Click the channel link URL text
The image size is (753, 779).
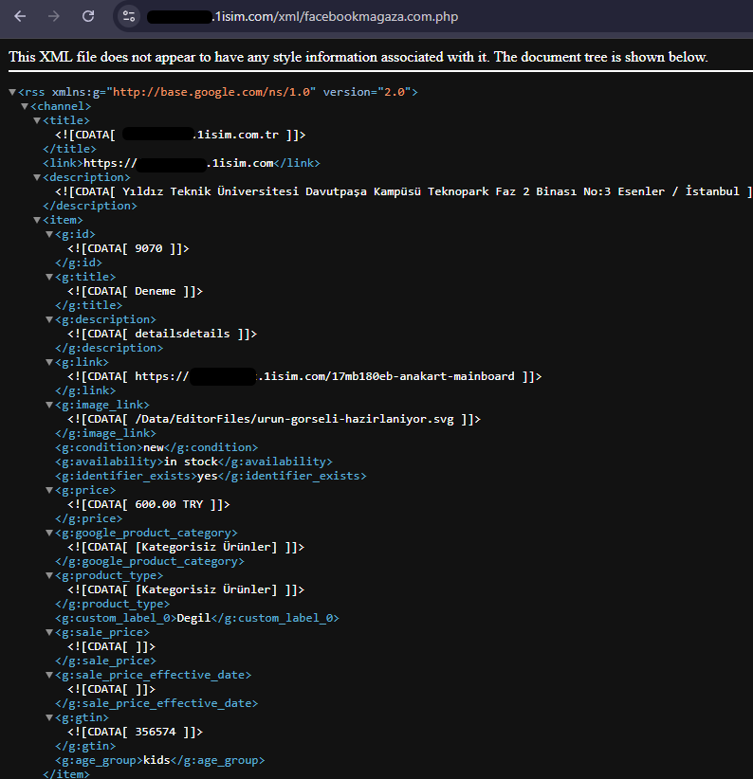(x=178, y=163)
